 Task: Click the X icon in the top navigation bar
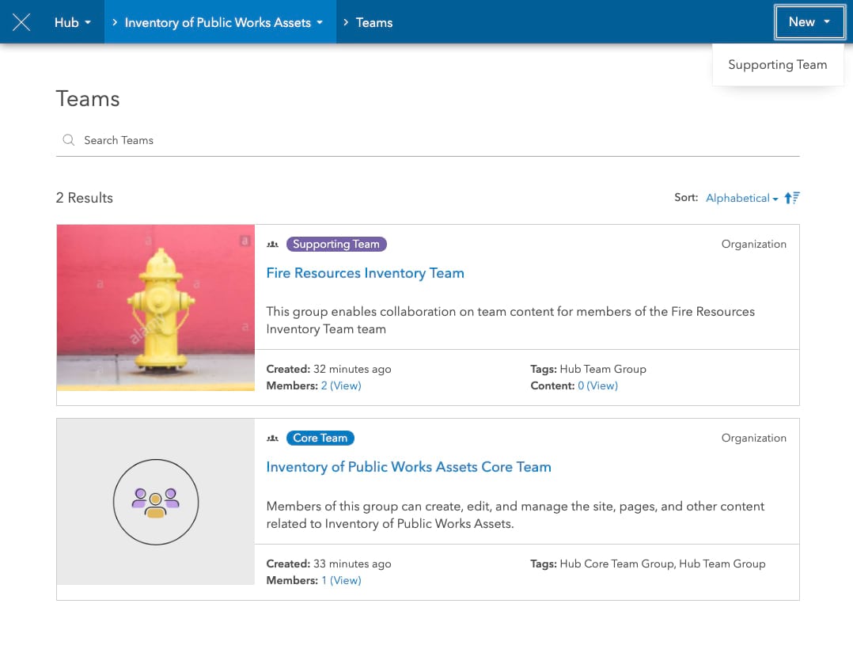point(21,21)
